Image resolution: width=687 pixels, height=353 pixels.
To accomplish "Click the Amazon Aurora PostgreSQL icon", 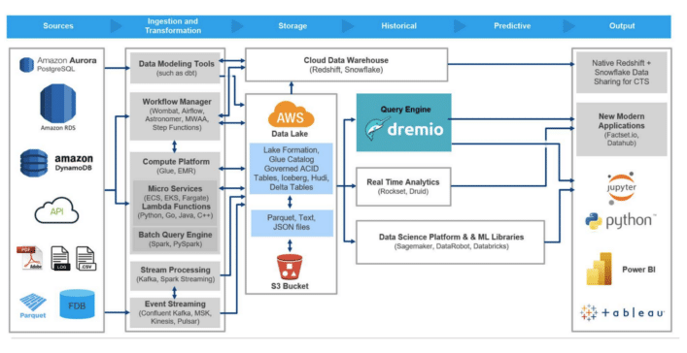I will (27, 65).
